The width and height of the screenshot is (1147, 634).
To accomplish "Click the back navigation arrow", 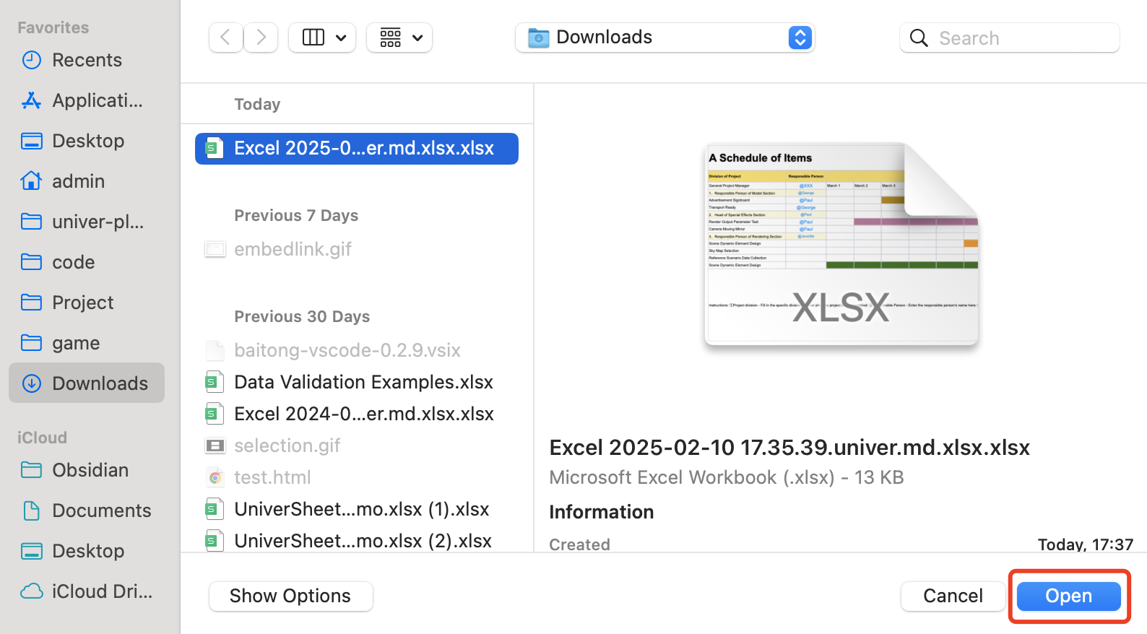I will point(225,38).
